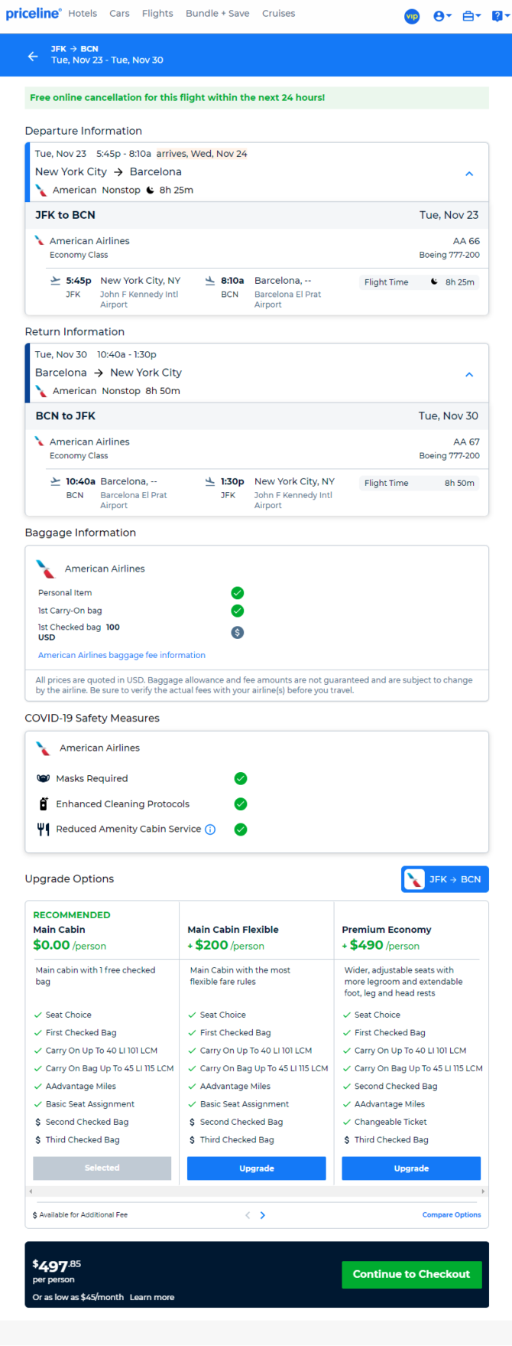This screenshot has width=512, height=1346.
Task: Collapse the return flight details chevron
Action: coord(469,374)
